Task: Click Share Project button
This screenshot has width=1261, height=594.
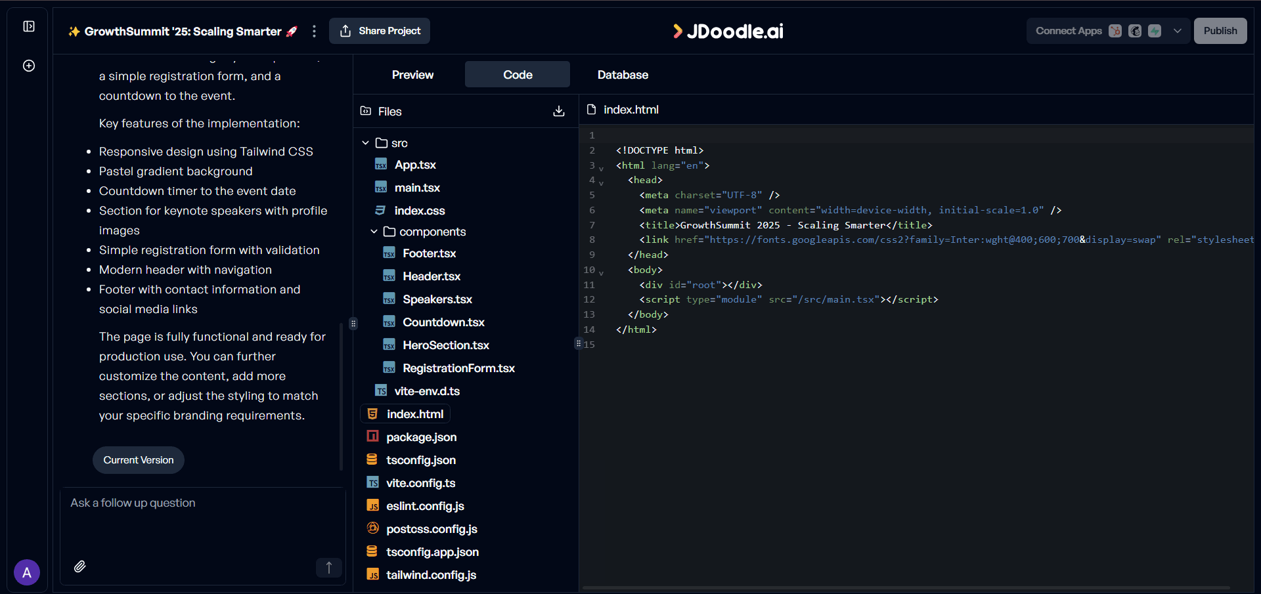Action: pyautogui.click(x=380, y=31)
